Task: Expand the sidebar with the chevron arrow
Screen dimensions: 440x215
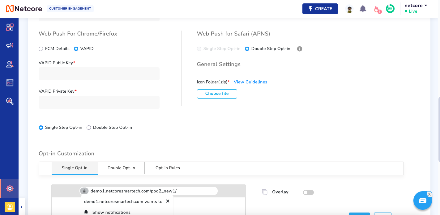Action: click(22, 206)
